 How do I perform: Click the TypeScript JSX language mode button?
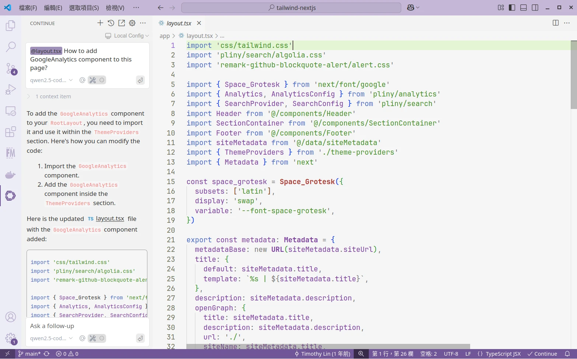click(503, 354)
